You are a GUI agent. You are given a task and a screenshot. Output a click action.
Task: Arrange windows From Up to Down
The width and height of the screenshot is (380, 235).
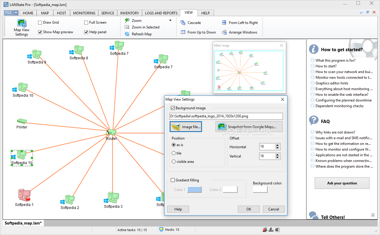198,32
